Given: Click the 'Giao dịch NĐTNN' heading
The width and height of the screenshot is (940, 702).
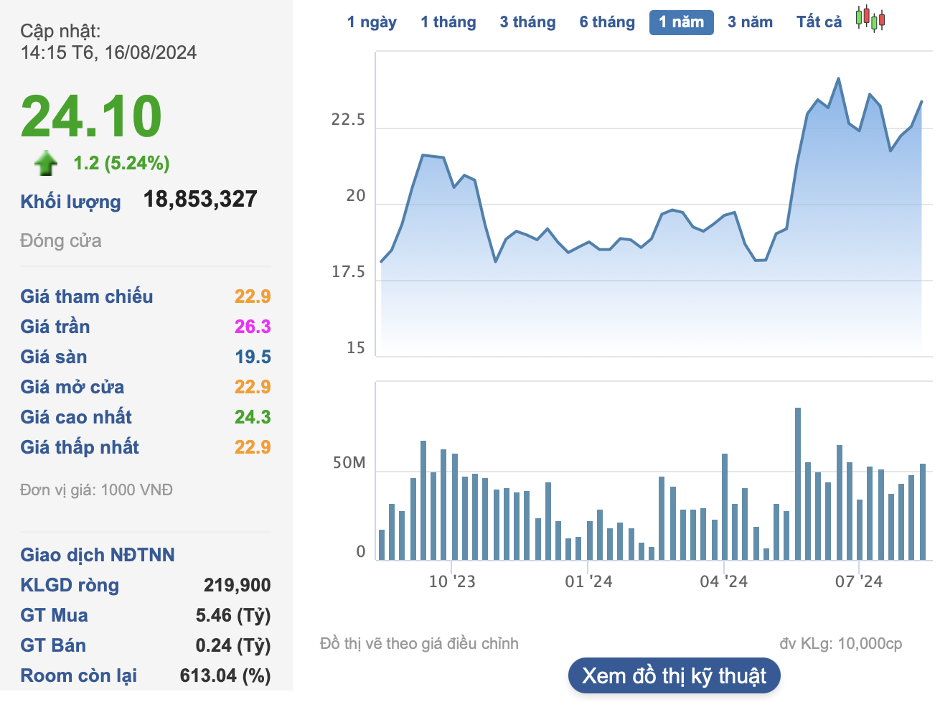Looking at the screenshot, I should tap(98, 555).
